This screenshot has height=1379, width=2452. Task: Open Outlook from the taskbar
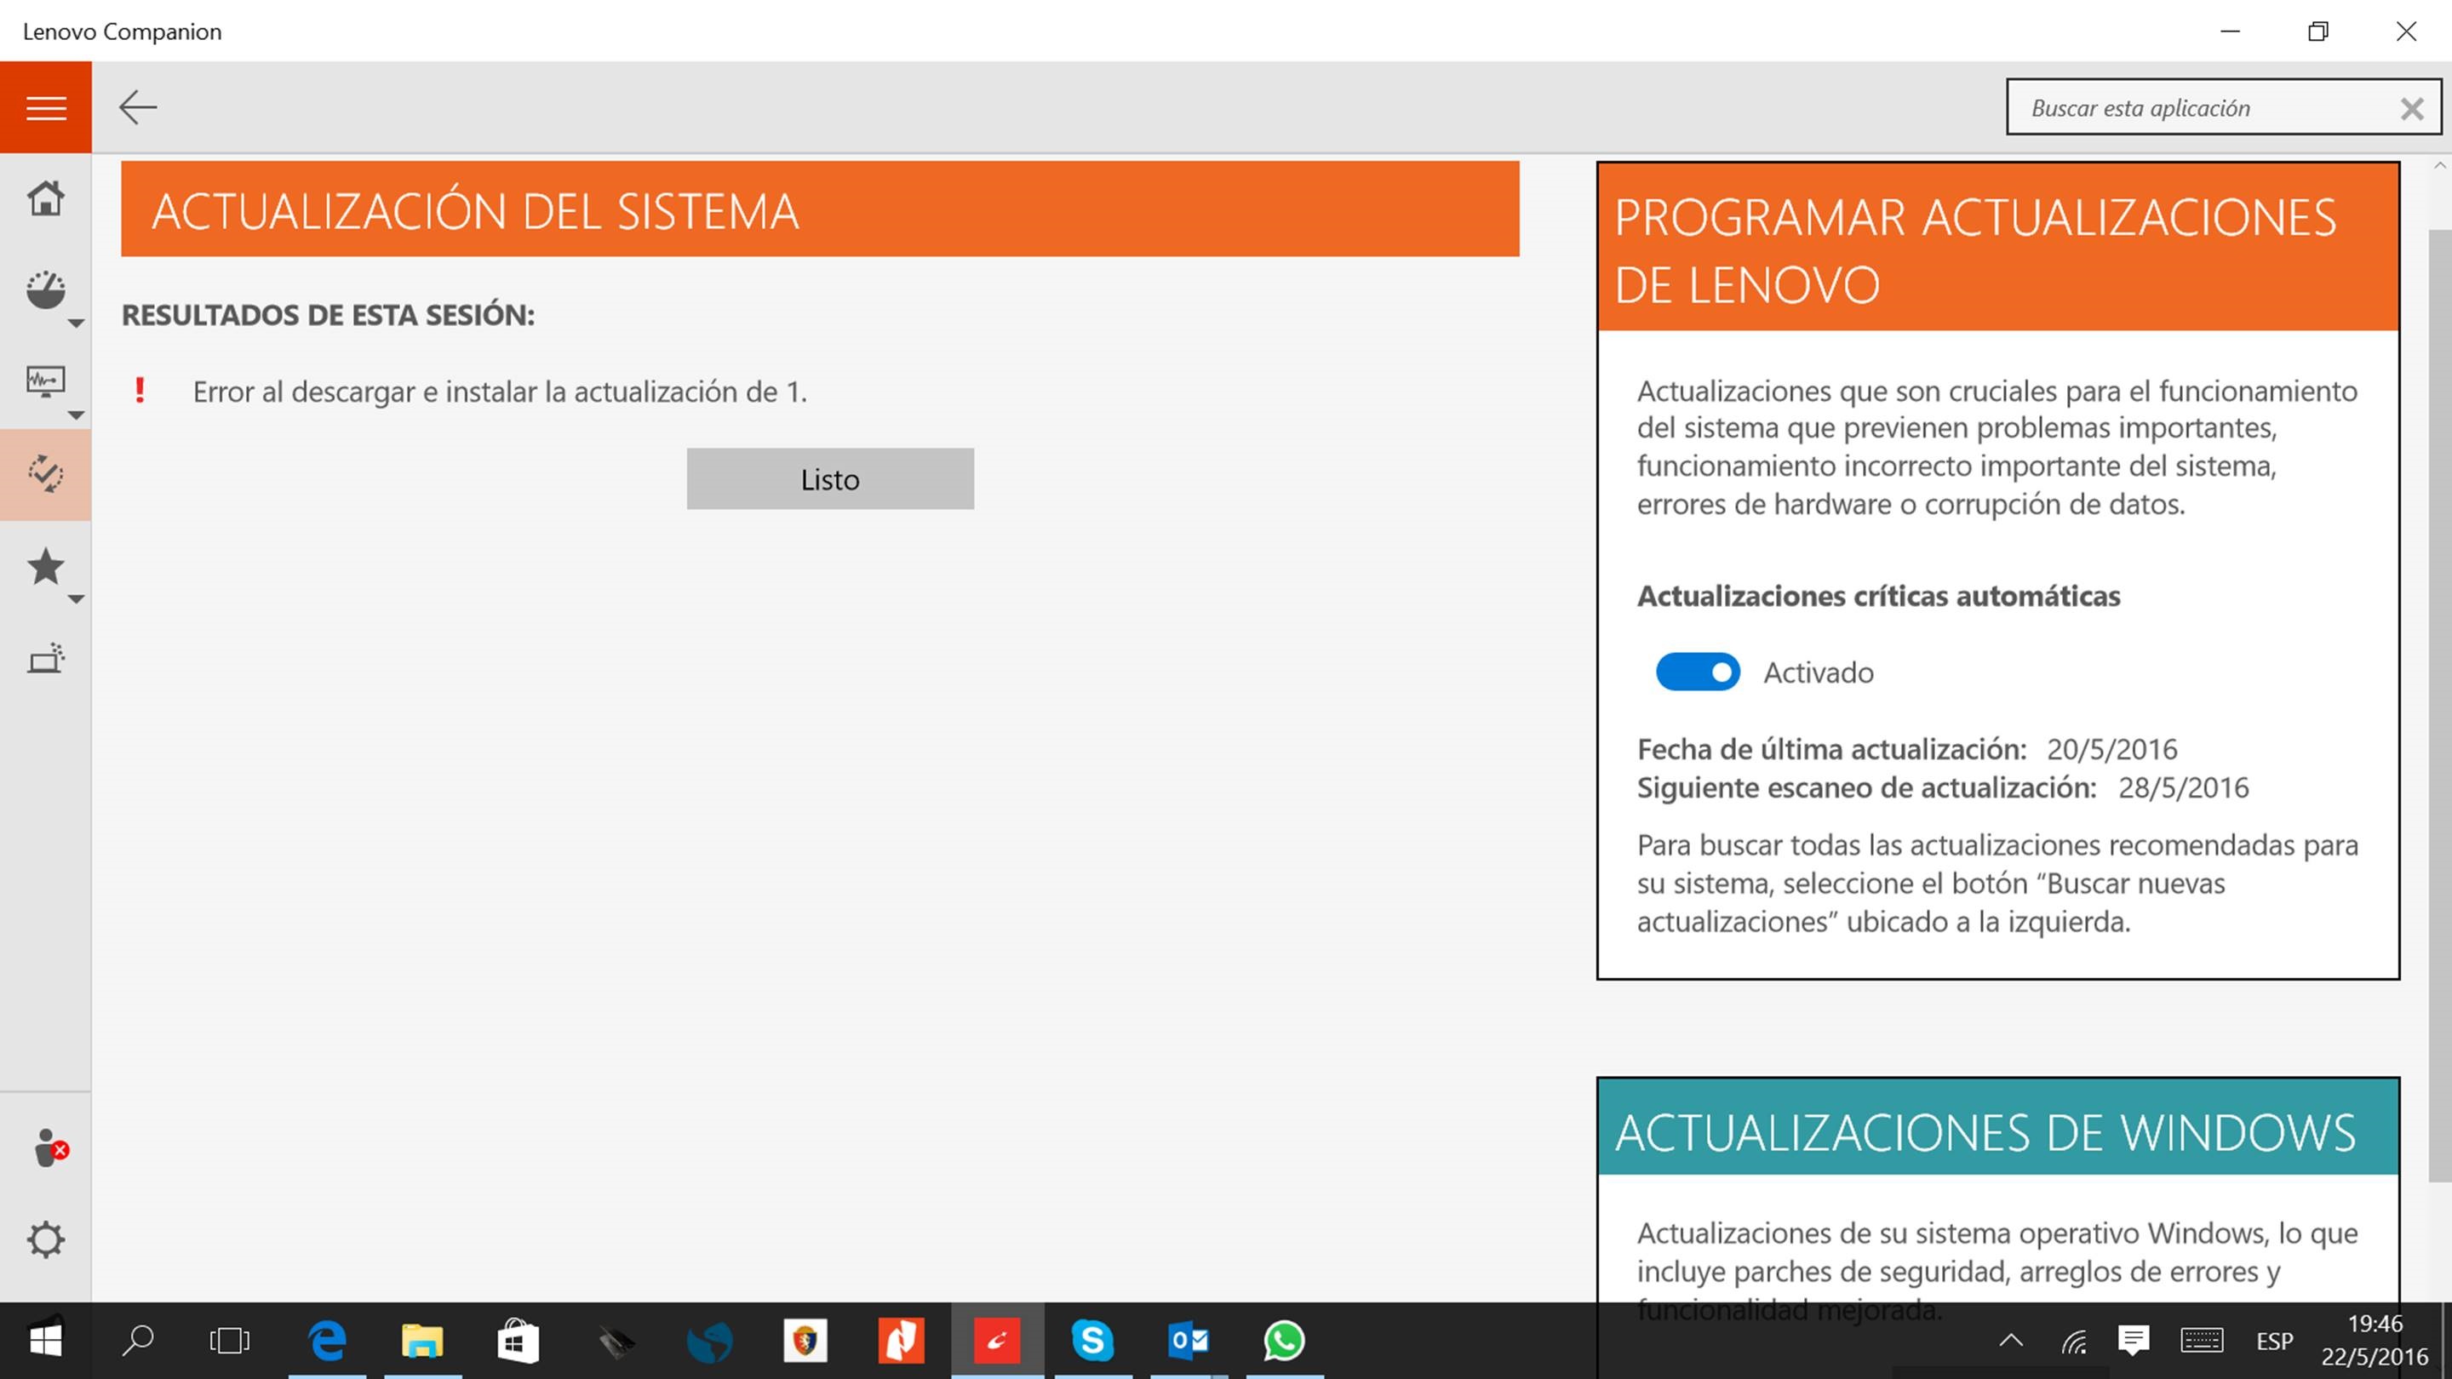point(1189,1341)
